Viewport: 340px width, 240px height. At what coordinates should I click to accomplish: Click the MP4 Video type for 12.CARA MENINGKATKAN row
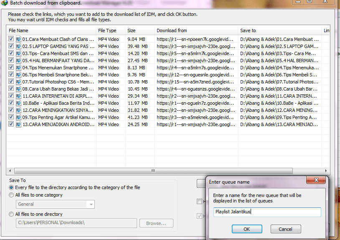pyautogui.click(x=109, y=110)
